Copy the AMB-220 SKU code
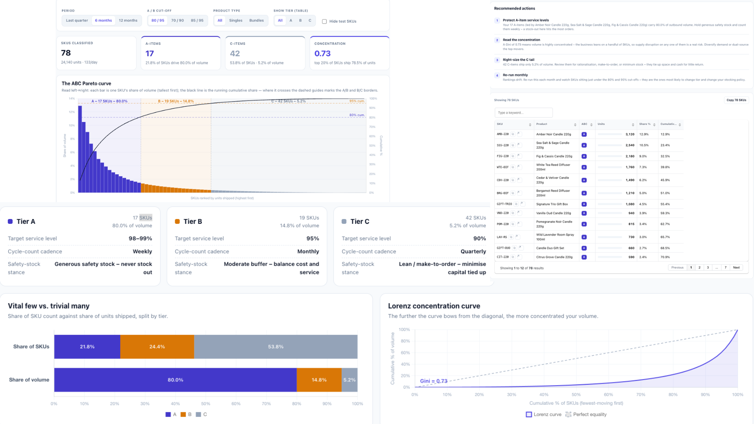This screenshot has height=424, width=754. pos(512,134)
